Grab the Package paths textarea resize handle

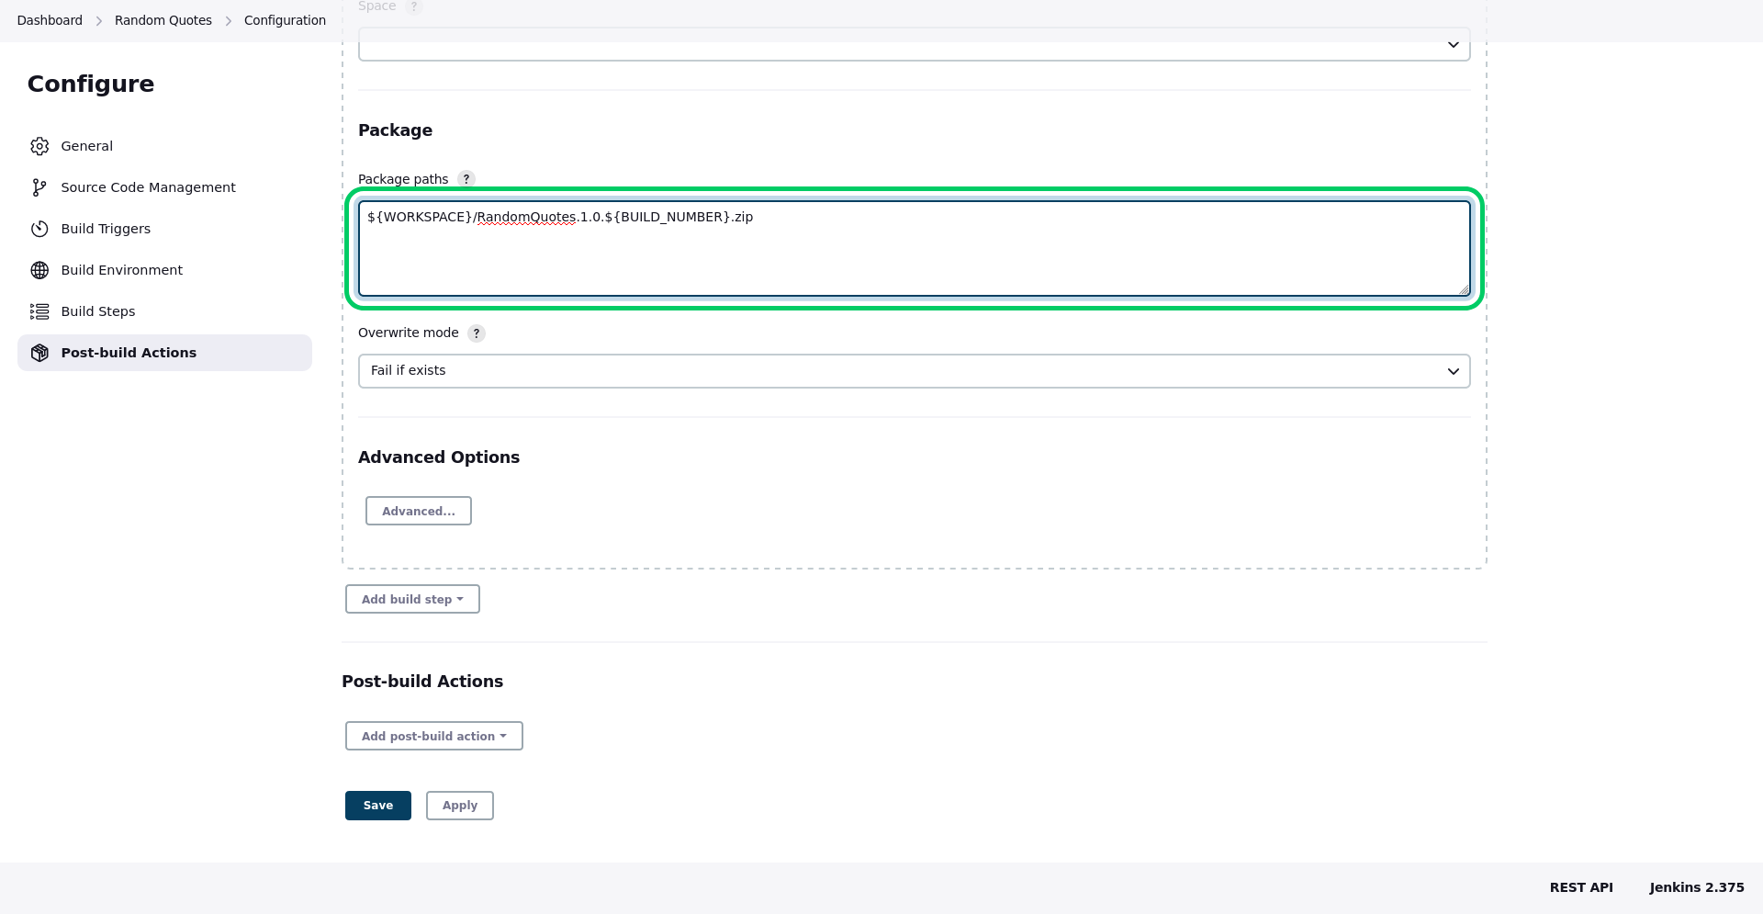1464,289
